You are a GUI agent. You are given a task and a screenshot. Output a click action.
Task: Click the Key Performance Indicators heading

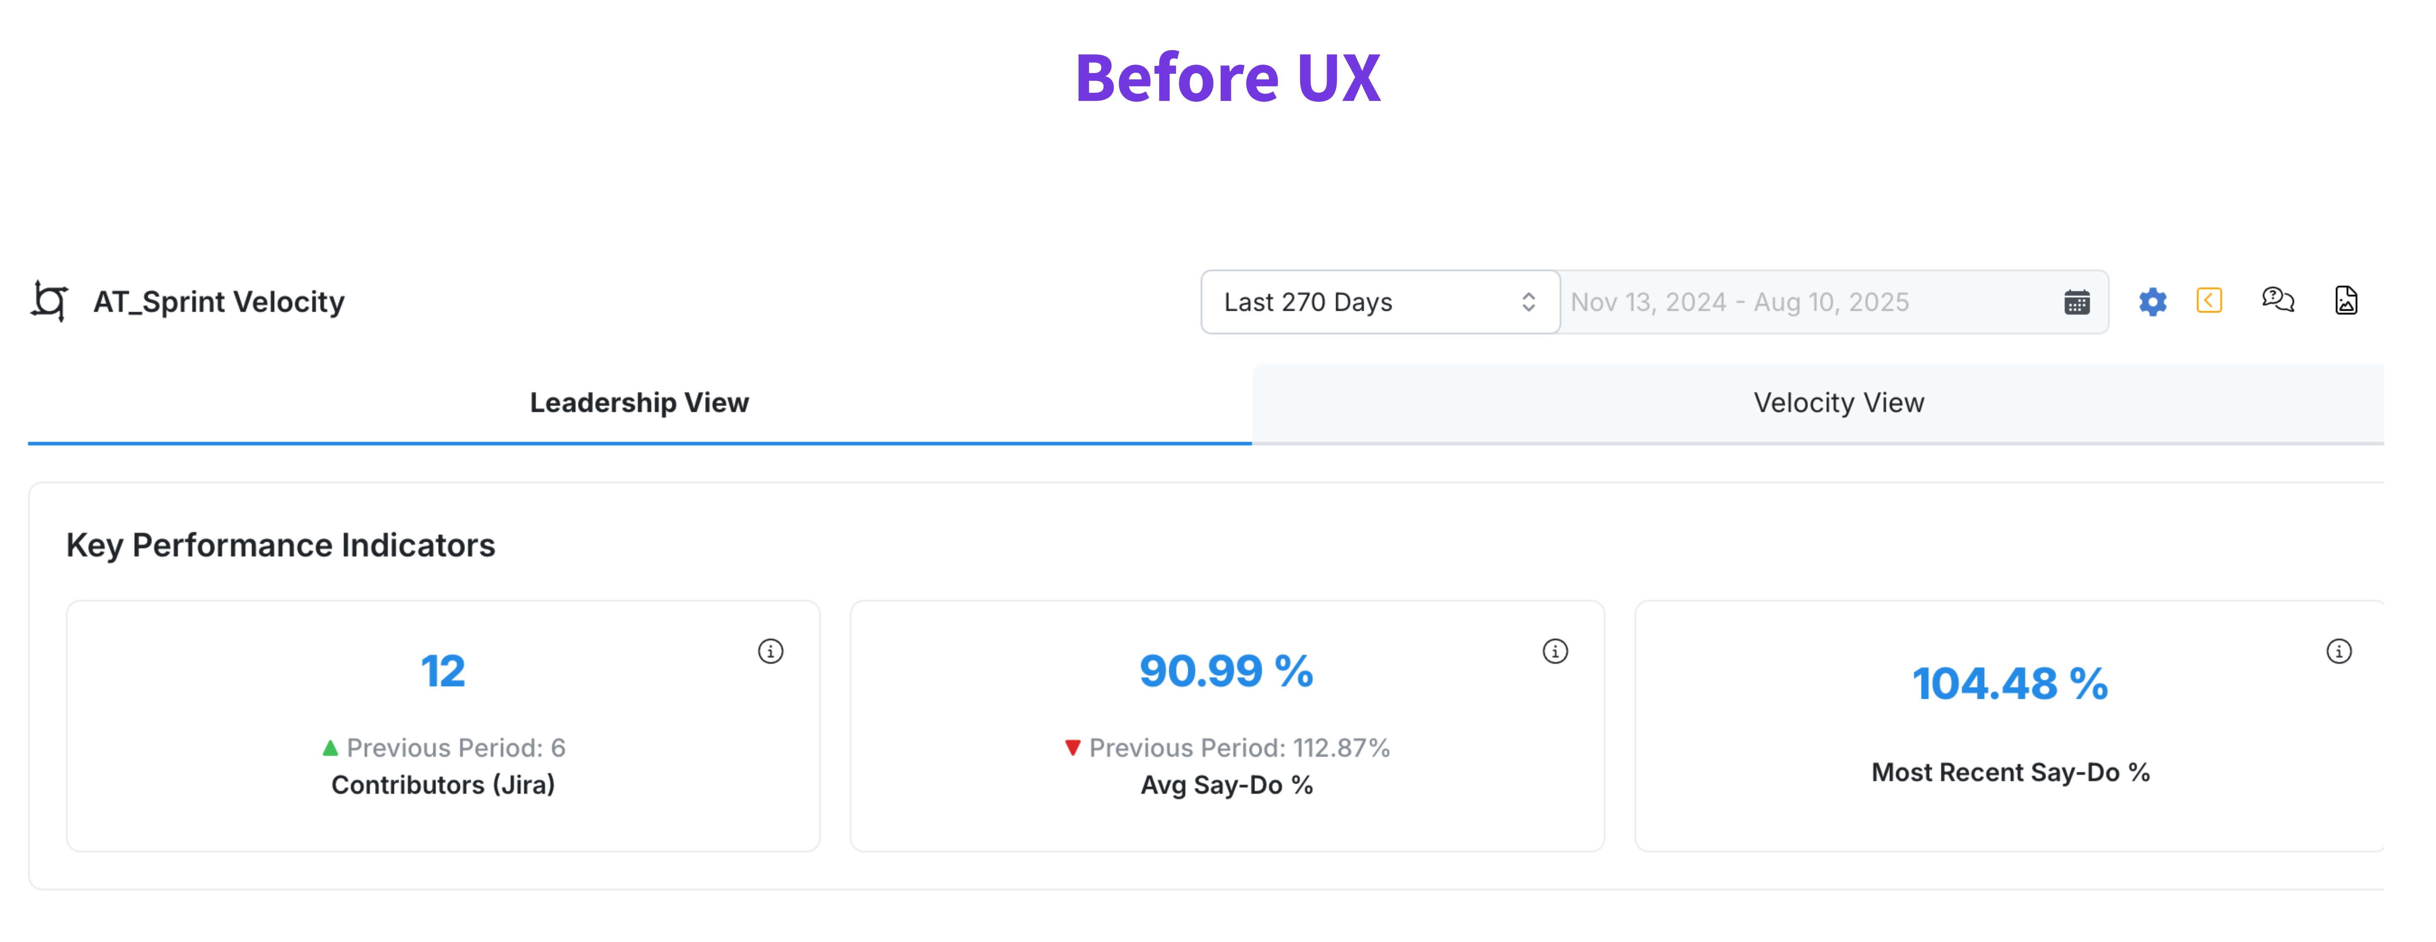(x=281, y=546)
